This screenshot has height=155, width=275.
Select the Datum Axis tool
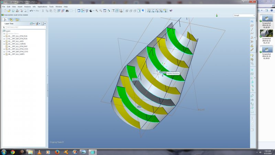pos(252,29)
